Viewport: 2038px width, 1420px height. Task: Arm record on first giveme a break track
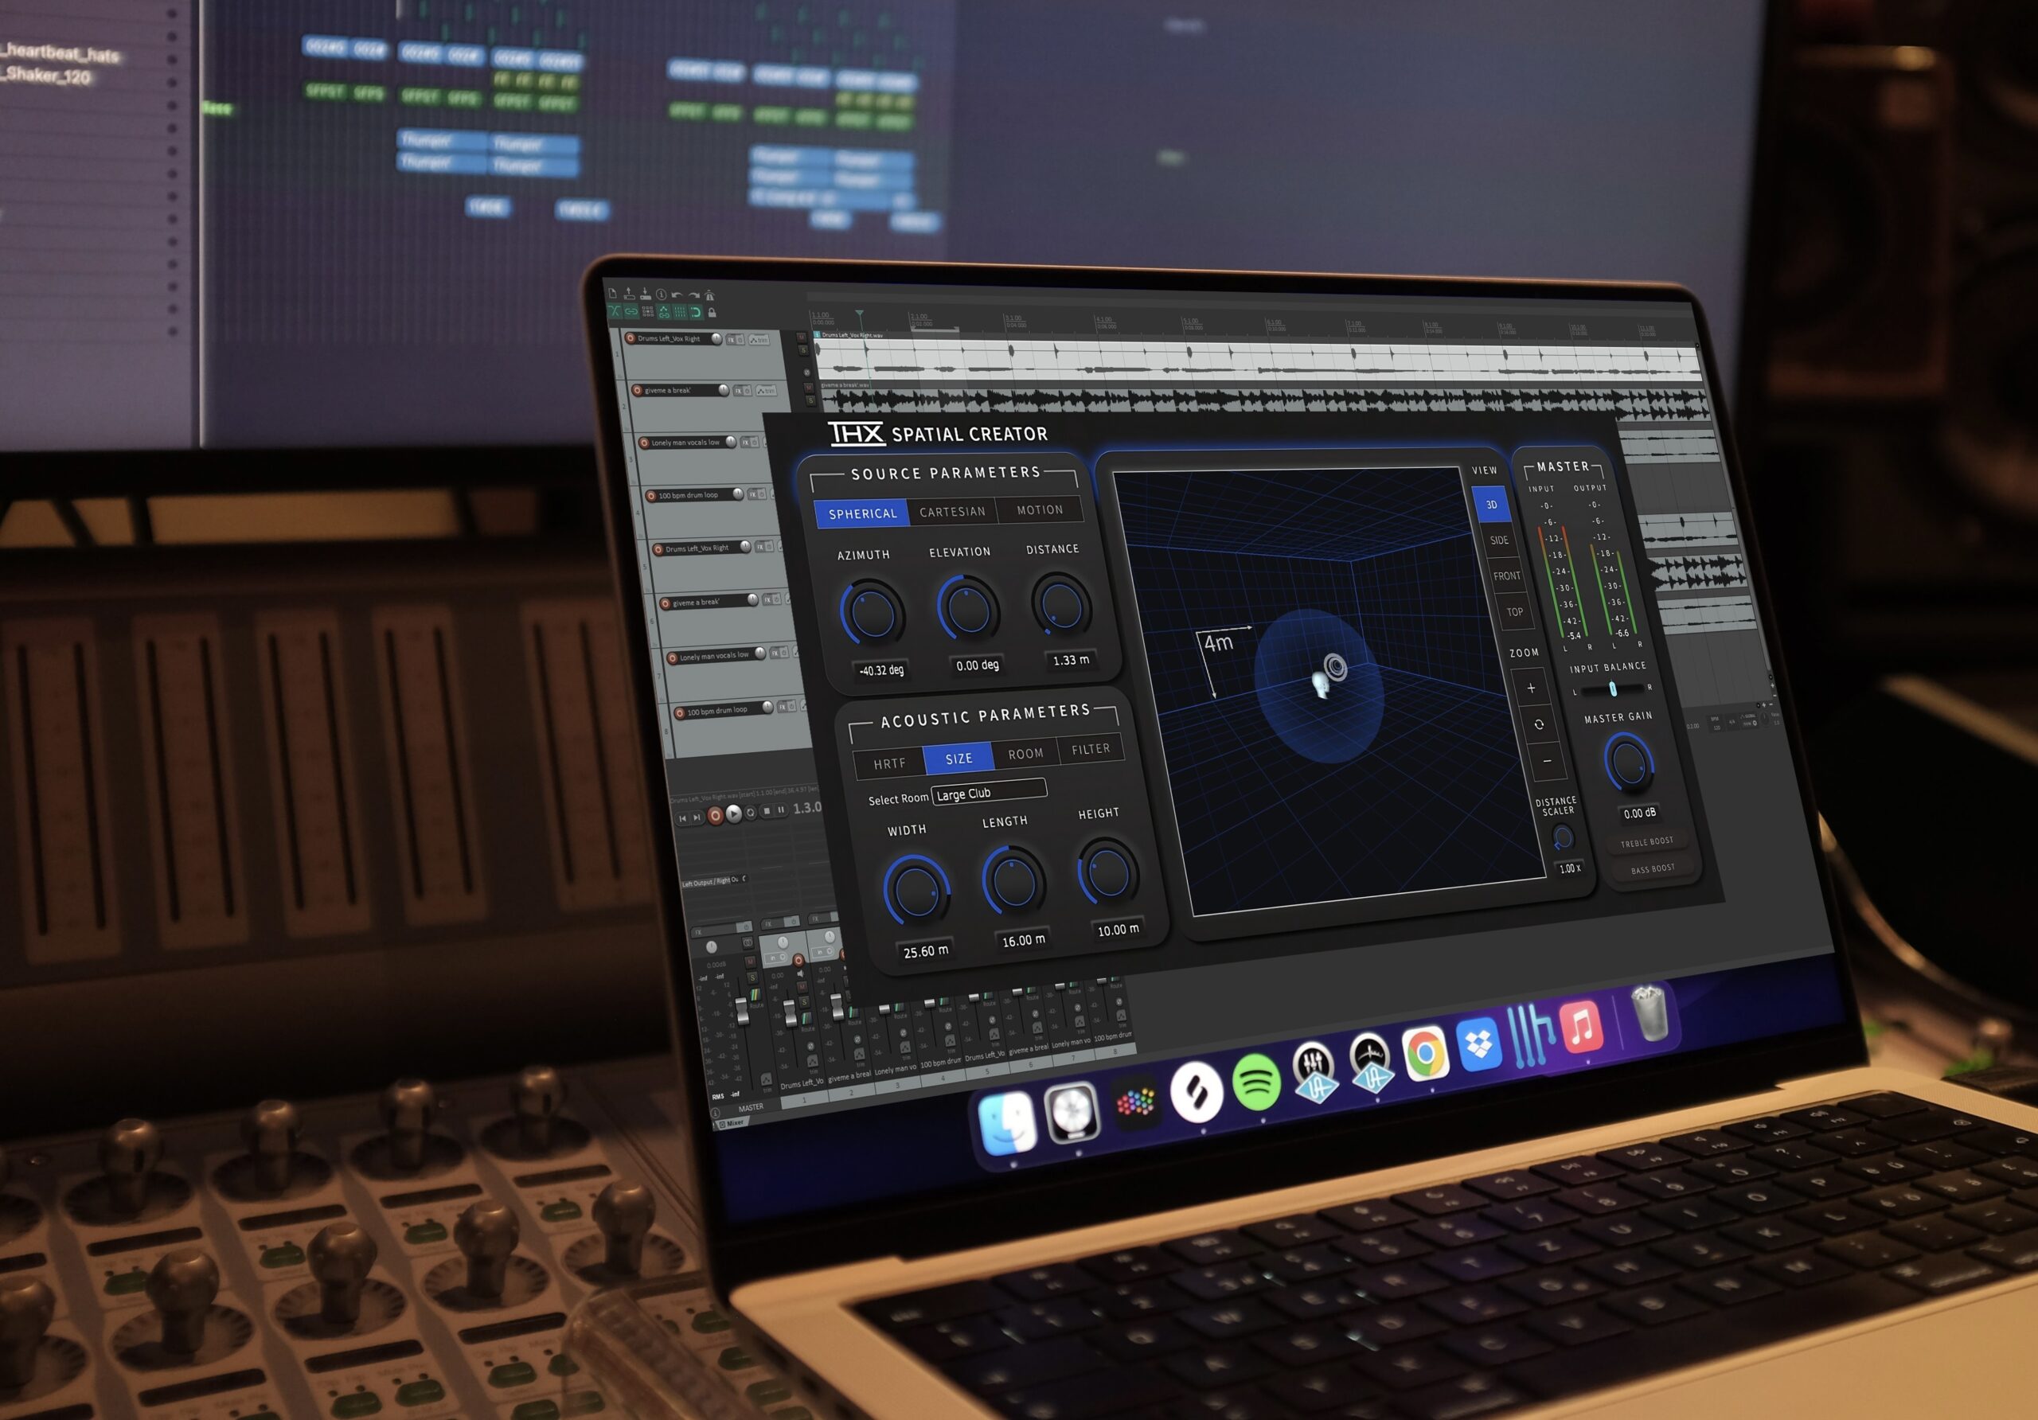coord(638,391)
